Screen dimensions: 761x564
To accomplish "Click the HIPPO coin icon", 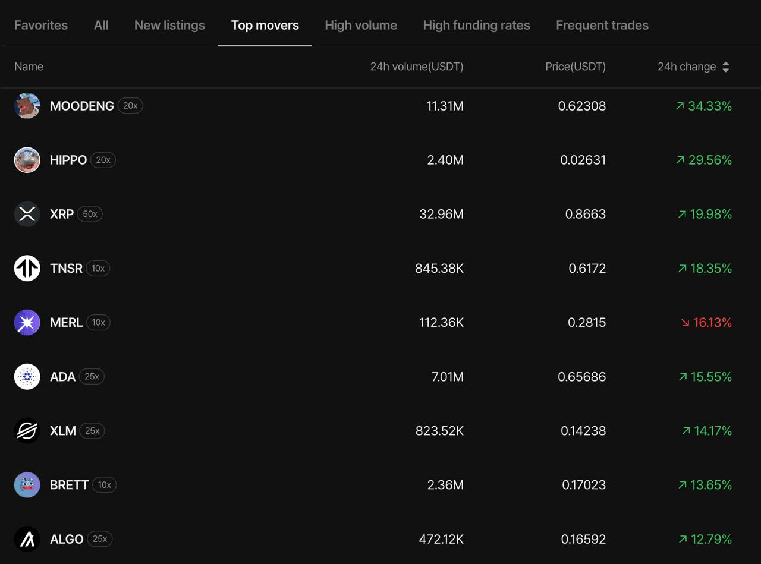I will click(x=27, y=160).
